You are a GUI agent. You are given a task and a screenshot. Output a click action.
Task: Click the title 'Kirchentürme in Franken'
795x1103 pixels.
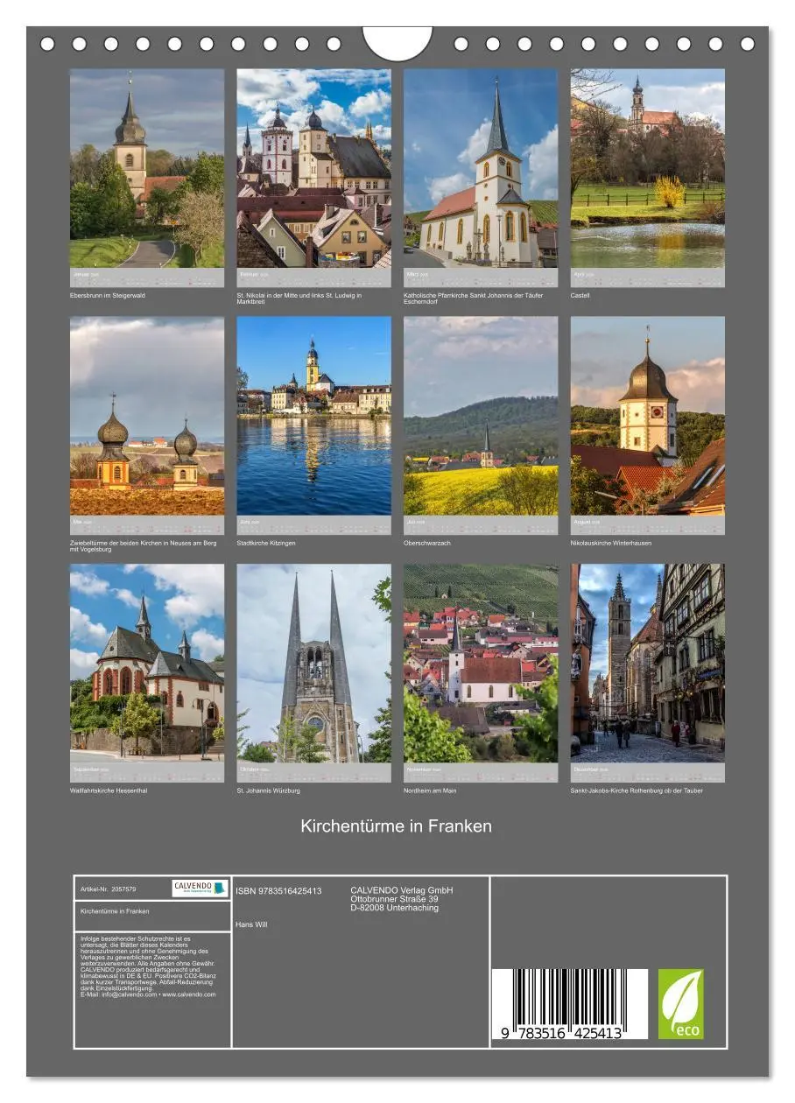pyautogui.click(x=397, y=825)
